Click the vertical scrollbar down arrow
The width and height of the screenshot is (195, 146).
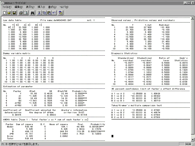[x=193, y=139]
